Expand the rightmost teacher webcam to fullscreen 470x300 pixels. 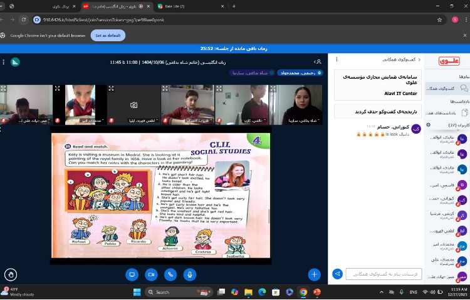point(274,88)
